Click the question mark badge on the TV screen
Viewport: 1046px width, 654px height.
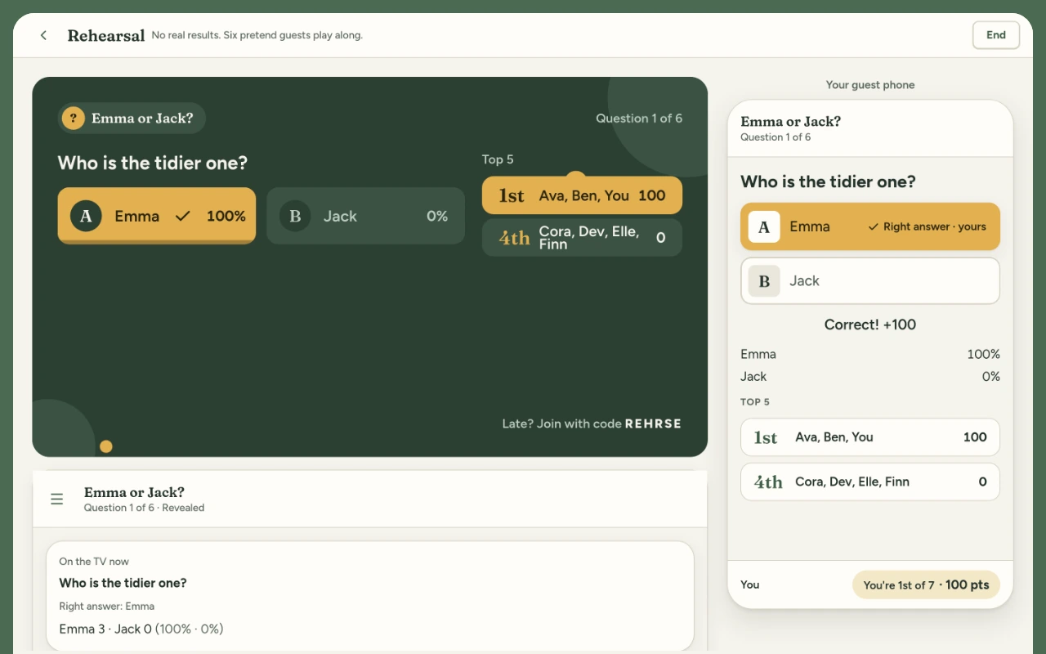pyautogui.click(x=74, y=118)
